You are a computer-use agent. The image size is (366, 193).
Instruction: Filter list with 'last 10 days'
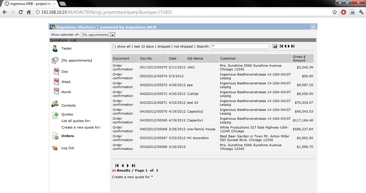tap(144, 46)
